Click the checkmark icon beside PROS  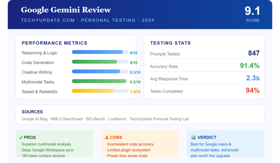pos(21,138)
